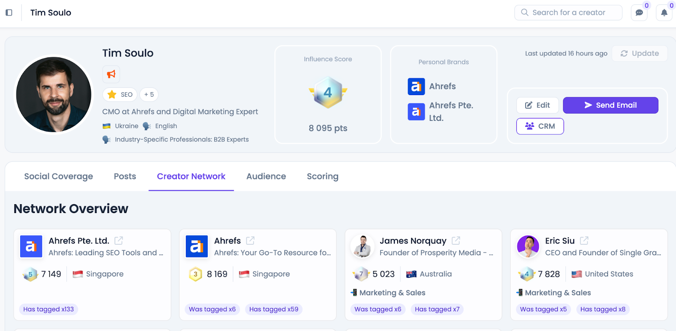Open the CRM button
Image resolution: width=676 pixels, height=331 pixels.
[540, 126]
